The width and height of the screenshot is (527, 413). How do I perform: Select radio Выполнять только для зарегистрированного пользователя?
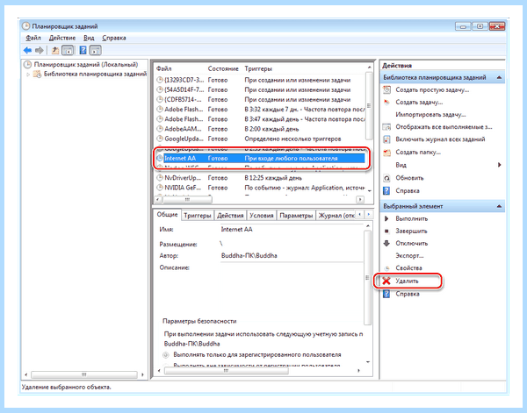coord(166,354)
